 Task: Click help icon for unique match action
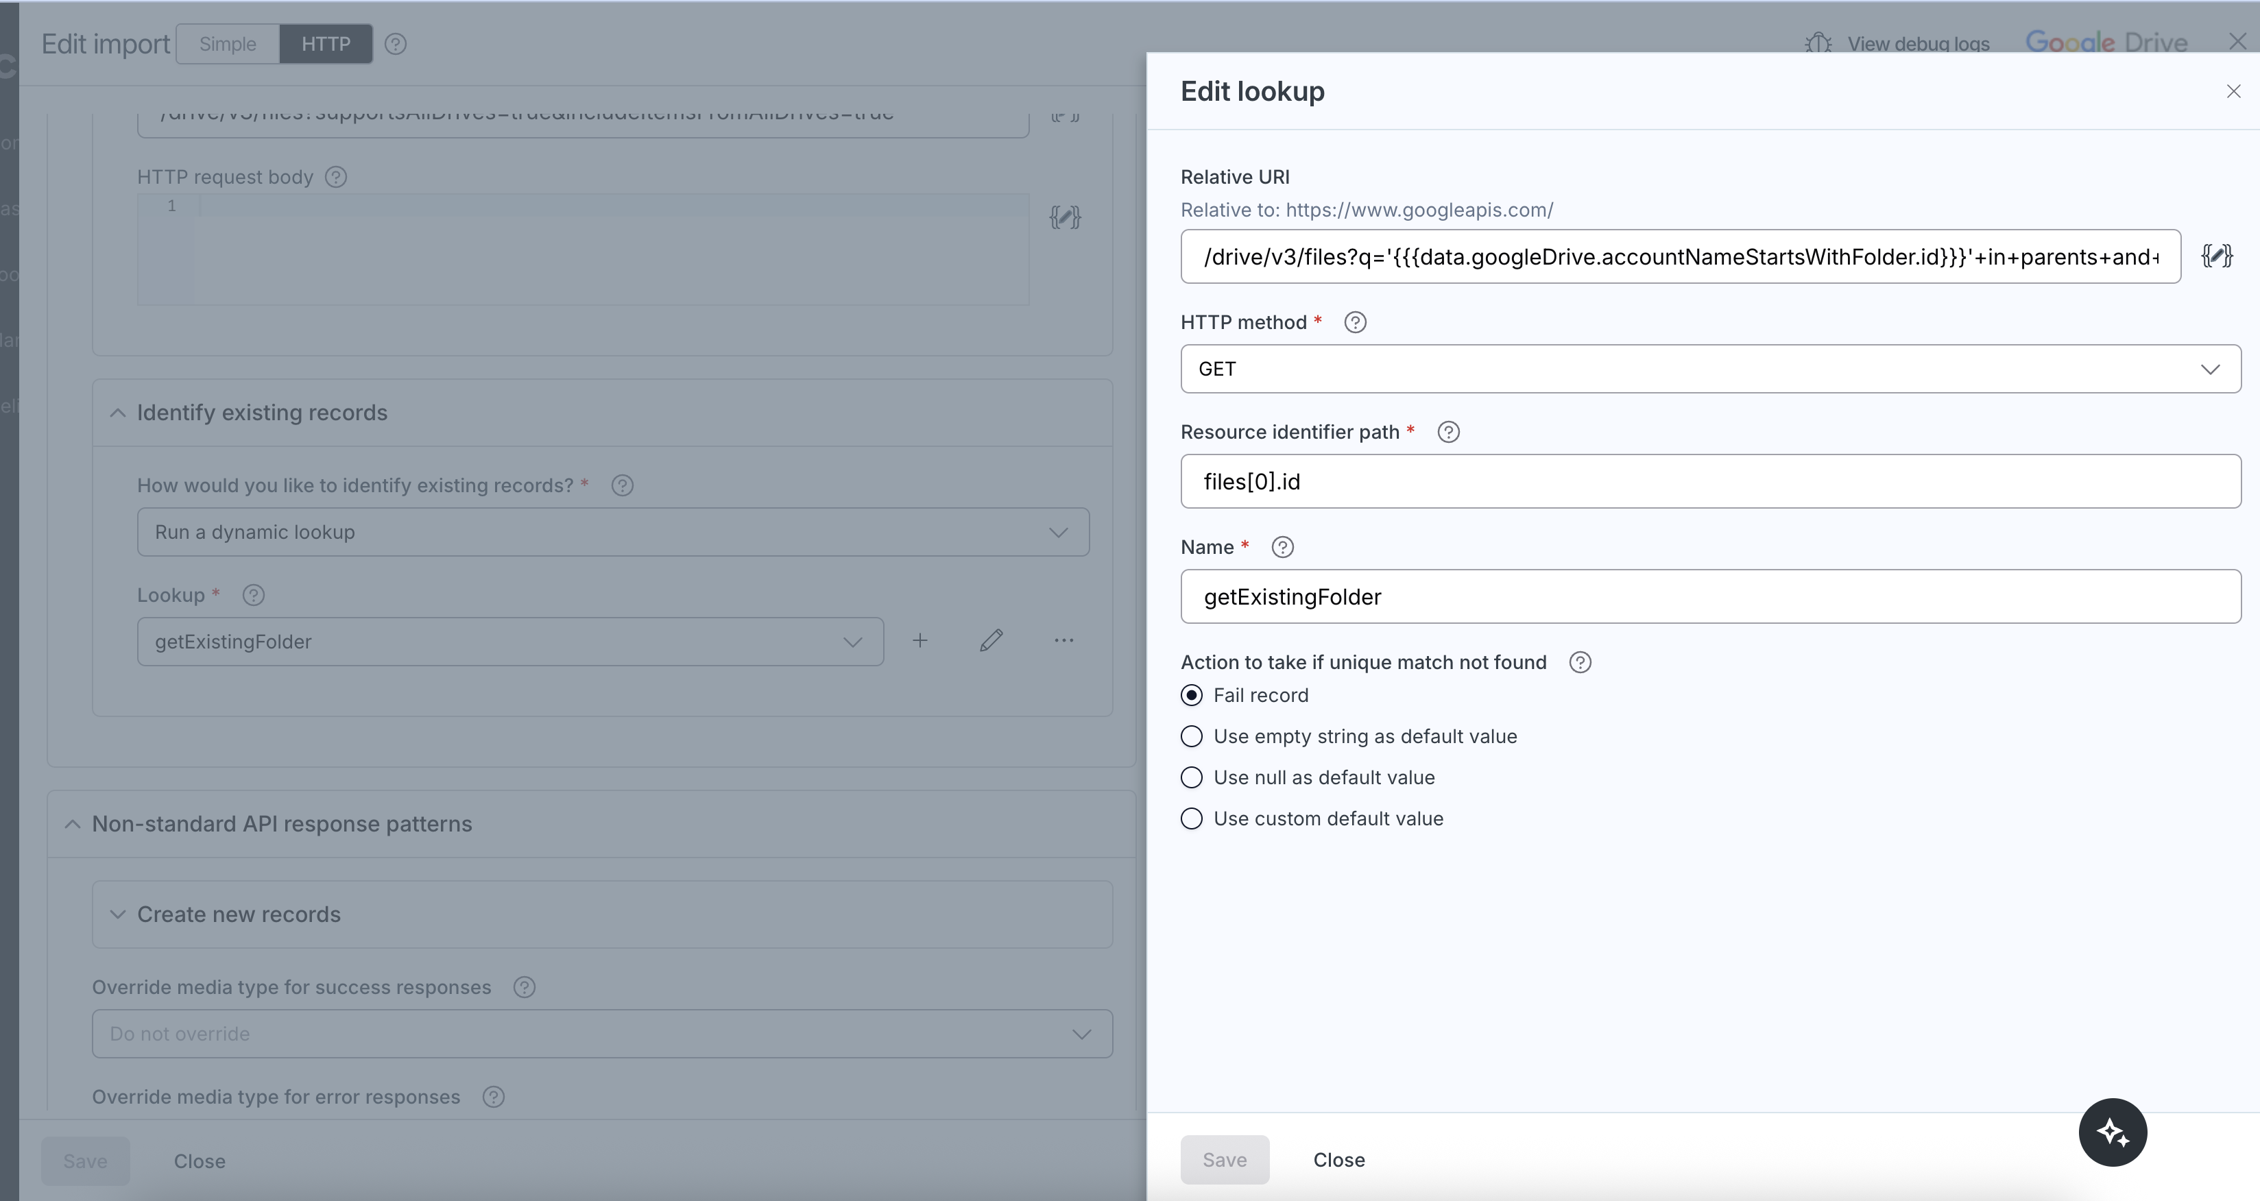coord(1579,662)
